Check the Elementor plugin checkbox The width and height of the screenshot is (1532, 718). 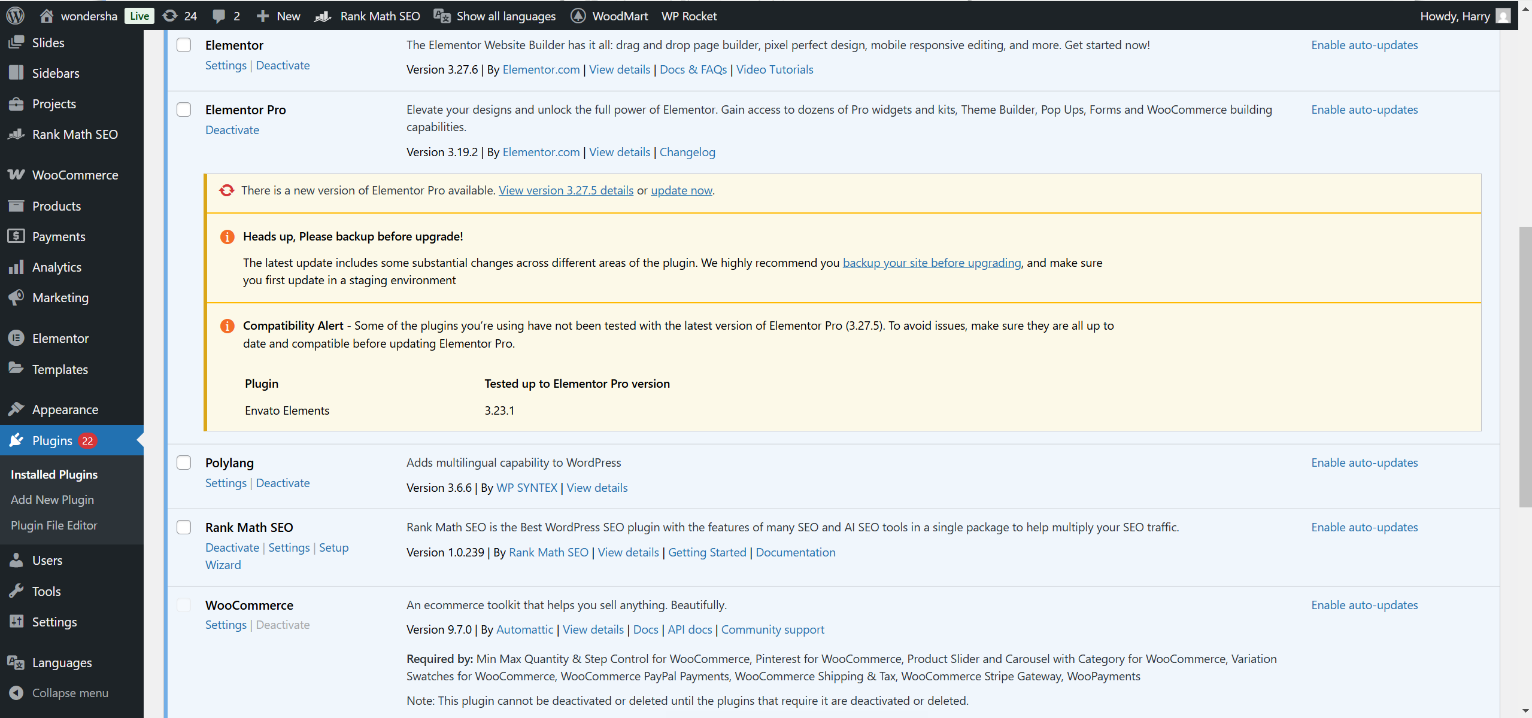click(184, 45)
